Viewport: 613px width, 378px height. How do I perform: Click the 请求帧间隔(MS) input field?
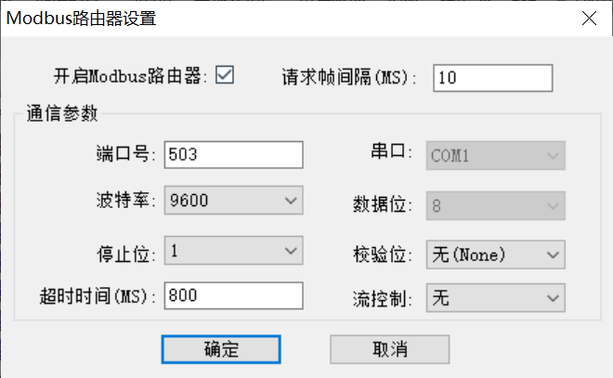click(492, 78)
